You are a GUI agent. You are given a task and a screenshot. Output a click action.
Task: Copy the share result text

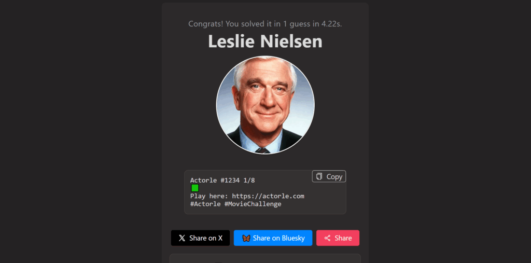pos(329,176)
